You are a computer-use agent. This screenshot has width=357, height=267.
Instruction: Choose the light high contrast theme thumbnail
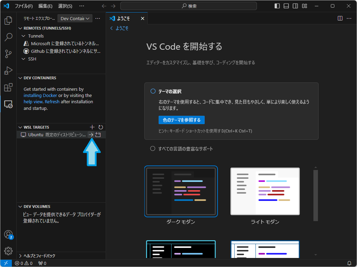(x=265, y=249)
